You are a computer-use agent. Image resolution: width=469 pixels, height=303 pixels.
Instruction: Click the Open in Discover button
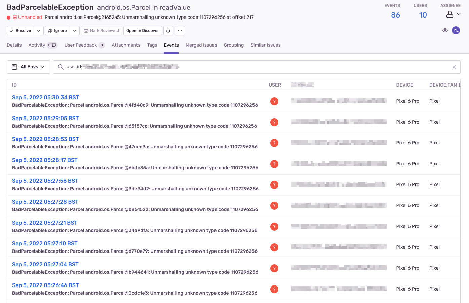coord(143,30)
